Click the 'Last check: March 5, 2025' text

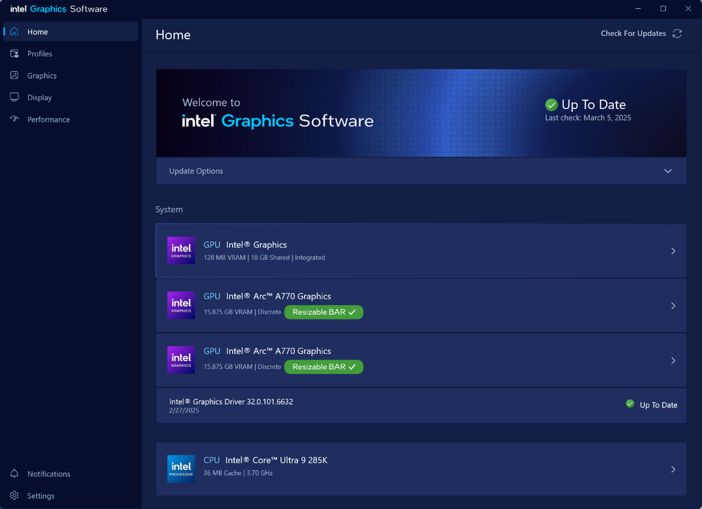(x=588, y=118)
